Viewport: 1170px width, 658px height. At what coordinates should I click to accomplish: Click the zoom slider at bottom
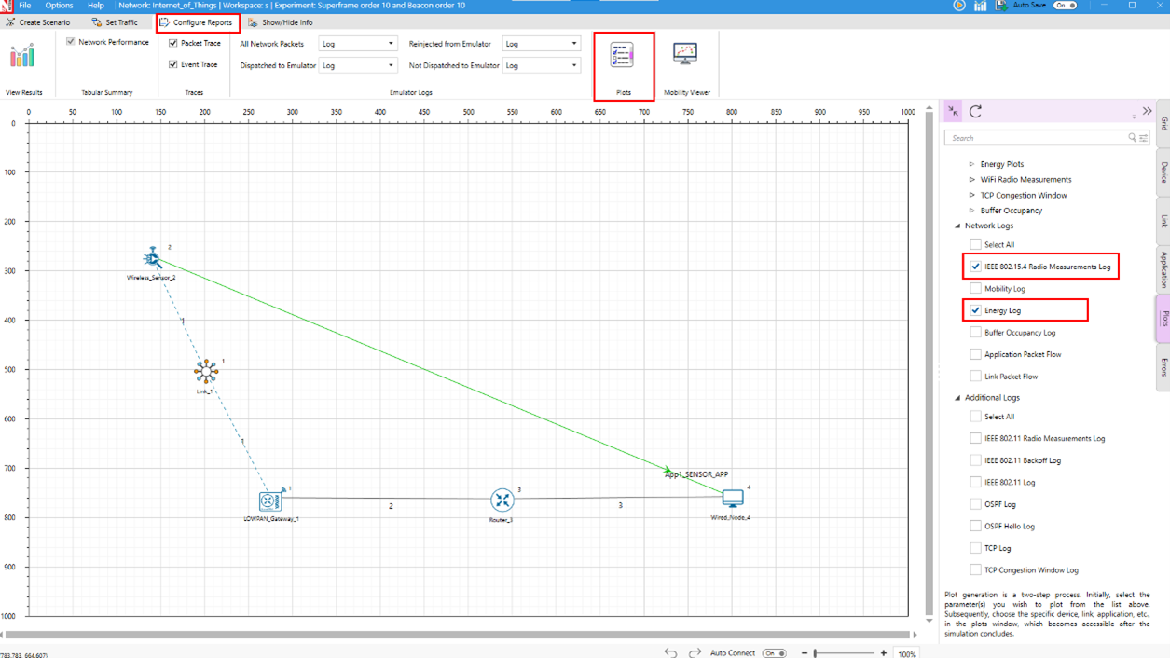844,653
